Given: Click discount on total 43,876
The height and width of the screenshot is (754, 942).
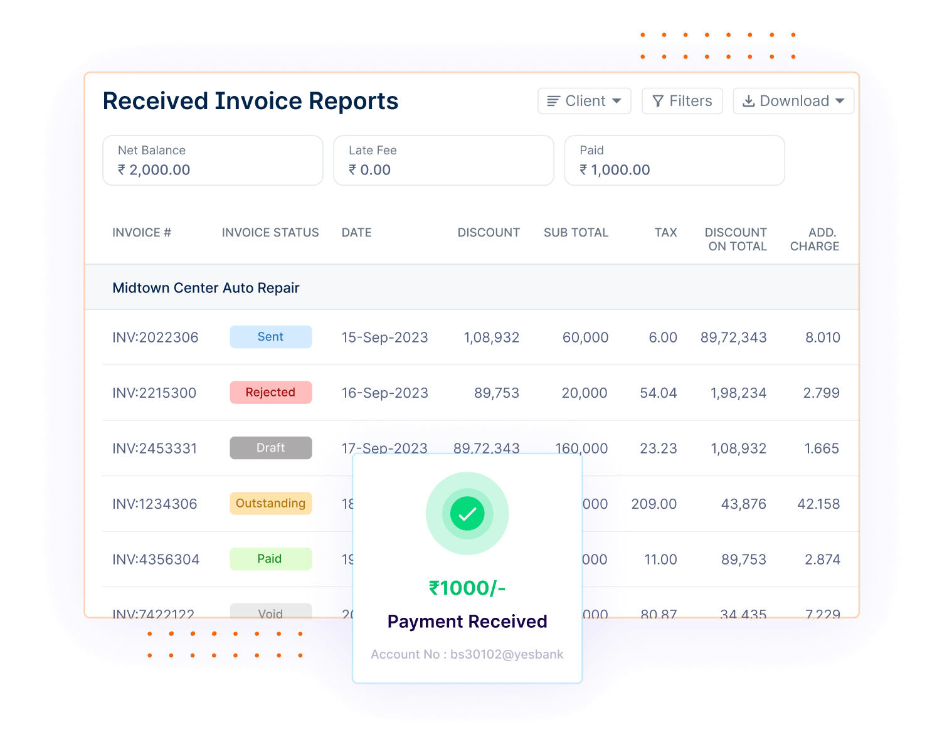Looking at the screenshot, I should 744,504.
